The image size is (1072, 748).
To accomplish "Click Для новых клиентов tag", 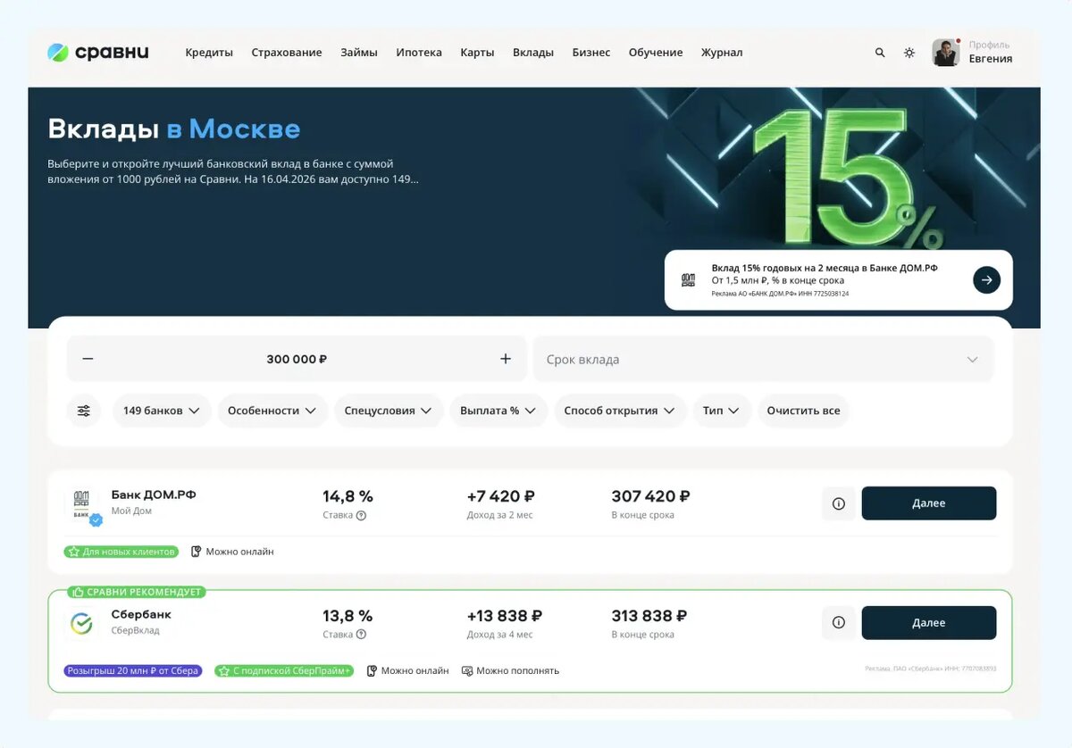I will tap(121, 552).
